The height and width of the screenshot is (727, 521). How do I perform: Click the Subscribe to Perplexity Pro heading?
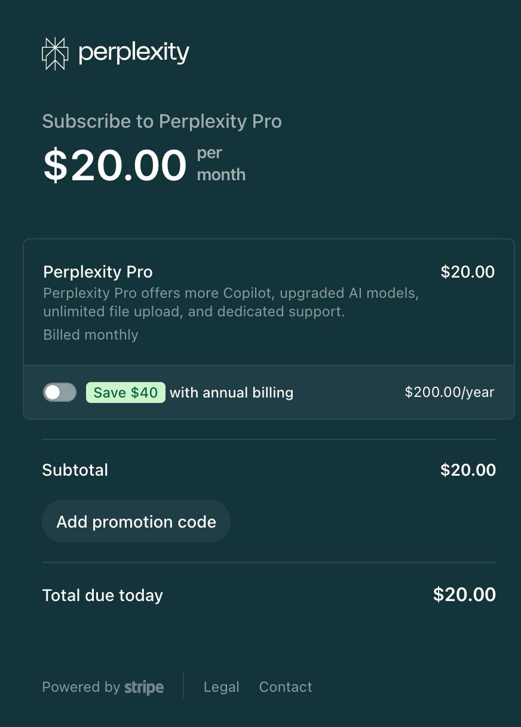pyautogui.click(x=162, y=121)
